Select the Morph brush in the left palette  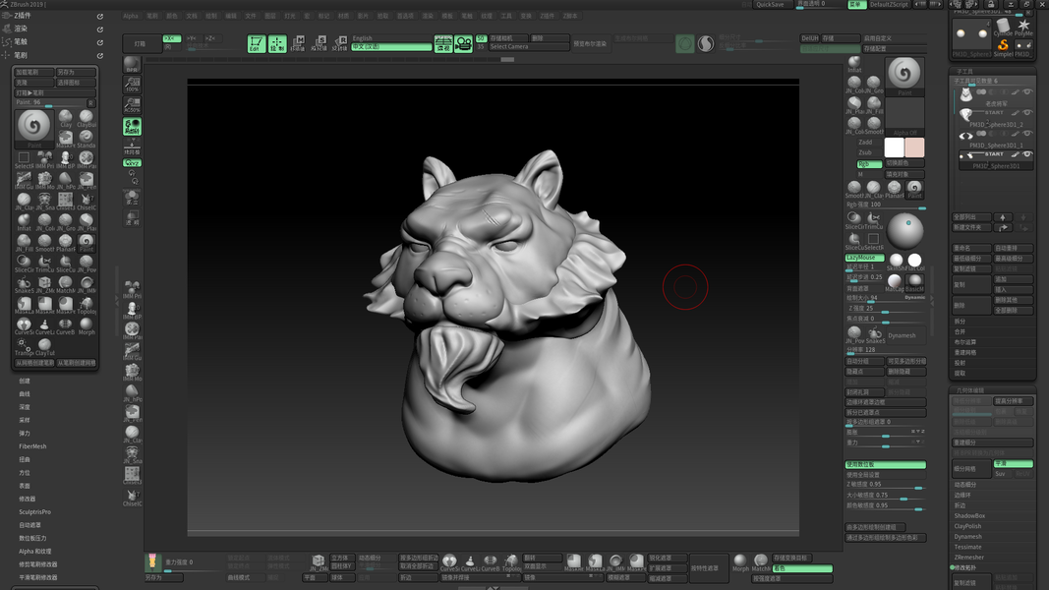(x=87, y=325)
